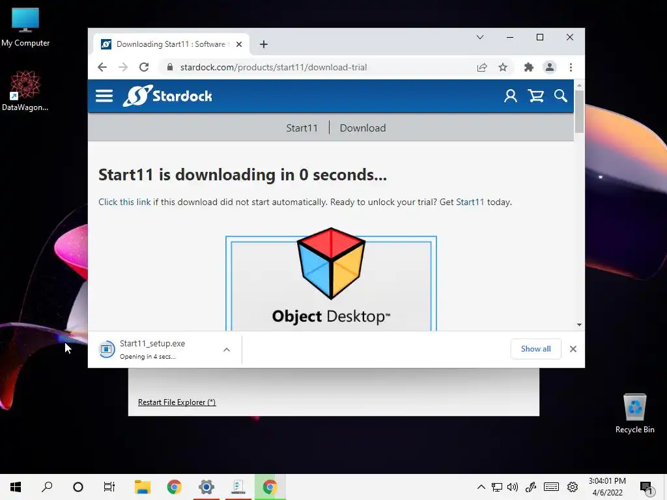Click the 'Start11' purchase link
Image resolution: width=667 pixels, height=500 pixels.
tap(470, 202)
